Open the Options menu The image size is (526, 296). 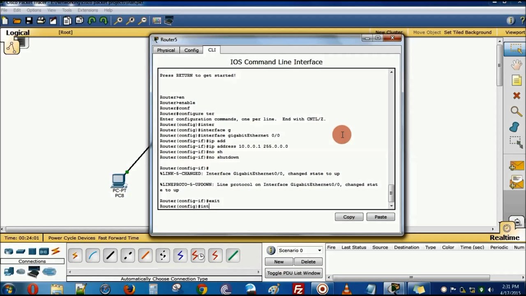(x=34, y=10)
